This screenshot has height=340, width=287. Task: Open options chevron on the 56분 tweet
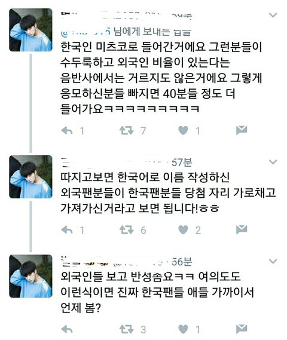pyautogui.click(x=273, y=261)
